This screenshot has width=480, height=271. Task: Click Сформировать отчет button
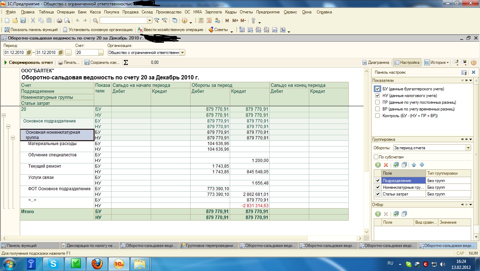29,62
